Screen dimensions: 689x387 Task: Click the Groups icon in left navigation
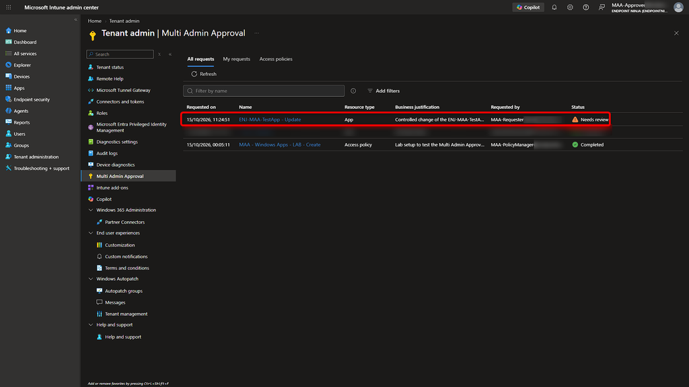(x=8, y=145)
